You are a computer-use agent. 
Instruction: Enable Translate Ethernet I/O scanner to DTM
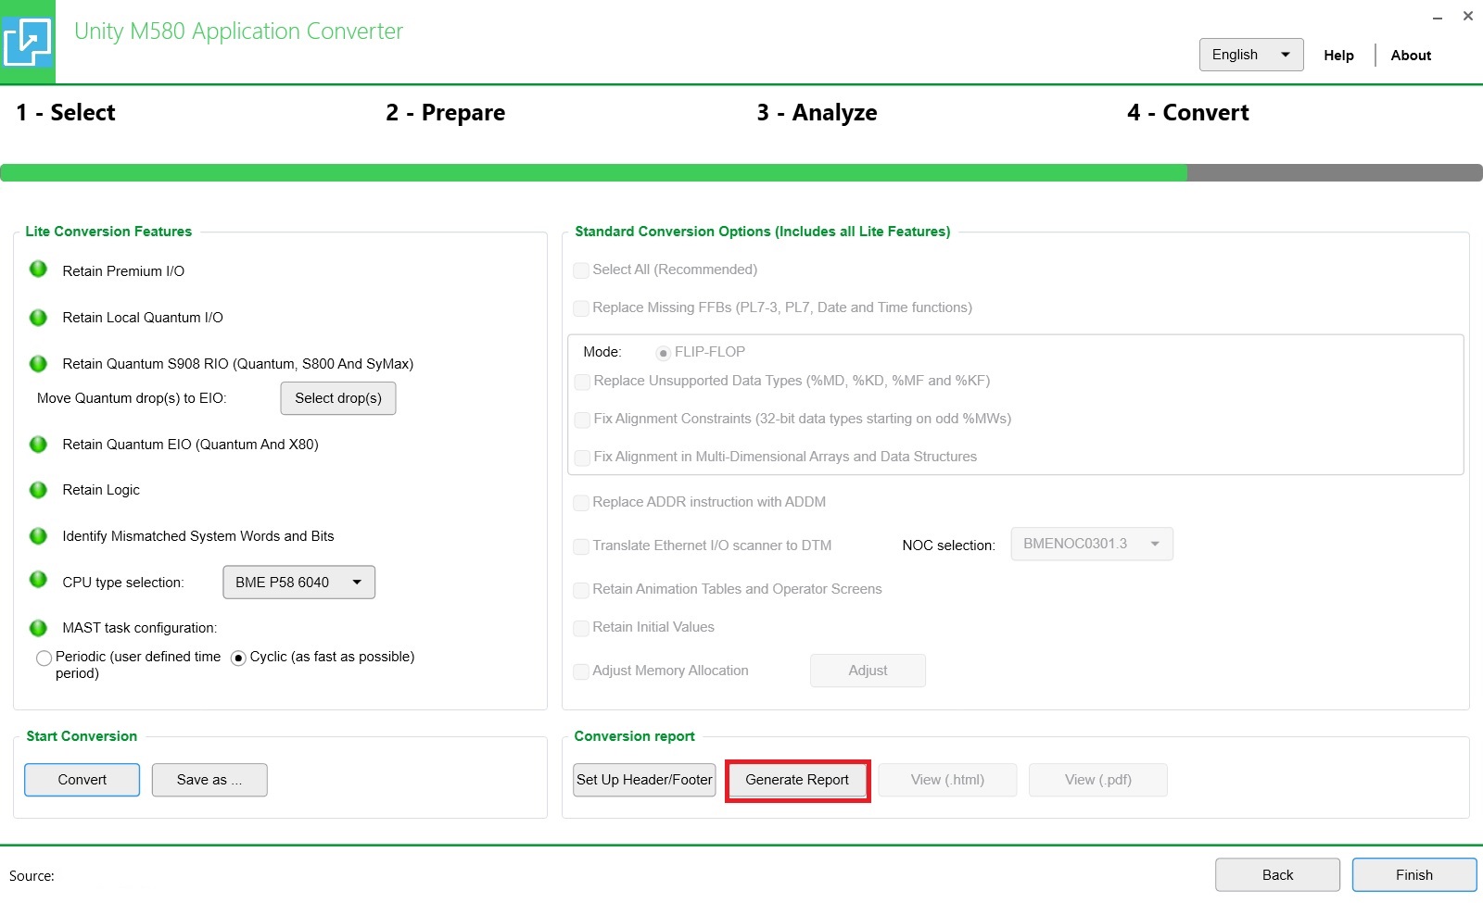point(581,546)
